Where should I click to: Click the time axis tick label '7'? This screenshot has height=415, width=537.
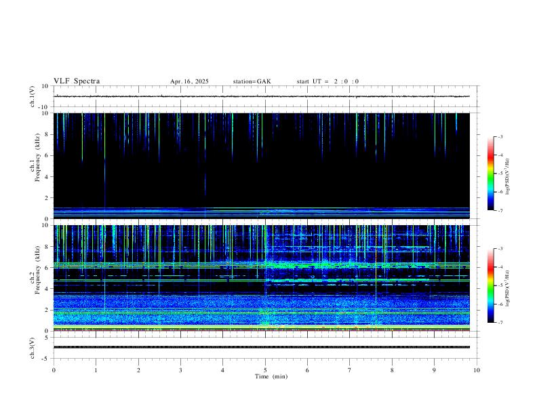pos(350,370)
